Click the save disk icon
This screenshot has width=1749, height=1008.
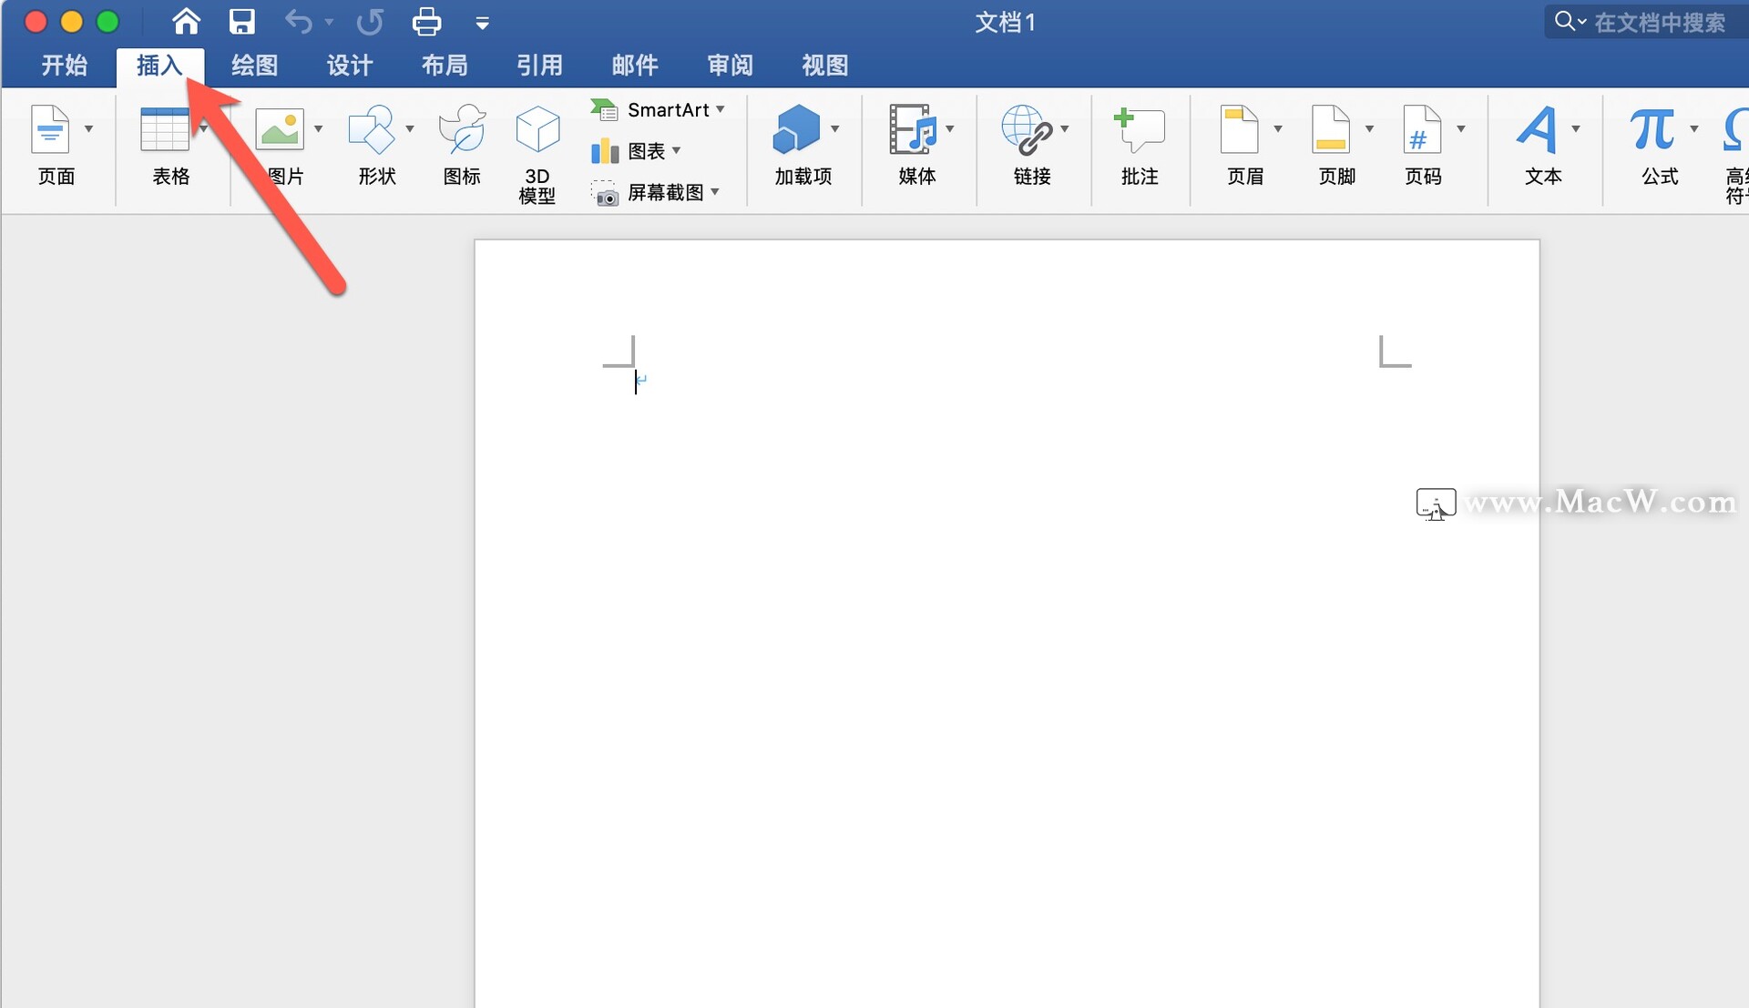click(x=241, y=21)
